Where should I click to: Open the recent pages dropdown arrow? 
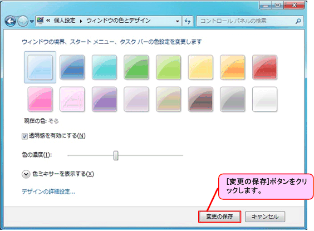[x=32, y=21]
